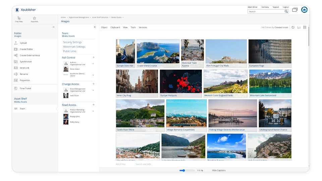Image resolution: width=322 pixels, height=181 pixels.
Task: Add an entry to Change Access
Action: pyautogui.click(x=94, y=84)
